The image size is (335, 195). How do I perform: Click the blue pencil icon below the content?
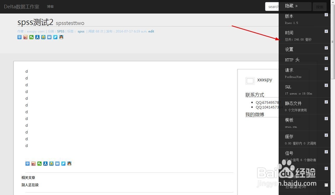63,164
